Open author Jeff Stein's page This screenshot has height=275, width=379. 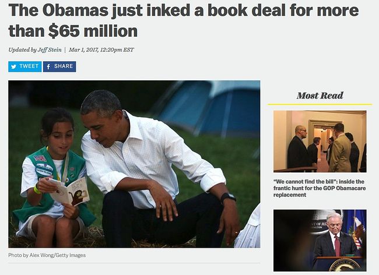coord(50,50)
